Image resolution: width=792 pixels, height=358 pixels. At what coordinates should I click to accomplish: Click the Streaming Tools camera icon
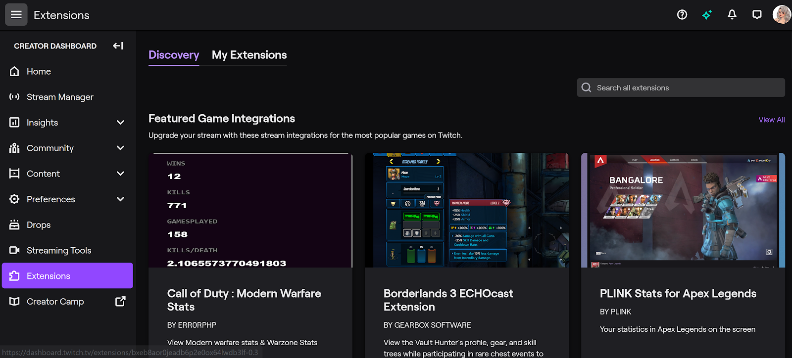click(14, 250)
